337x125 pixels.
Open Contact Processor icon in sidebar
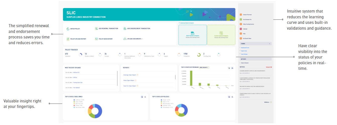pyautogui.click(x=241, y=15)
